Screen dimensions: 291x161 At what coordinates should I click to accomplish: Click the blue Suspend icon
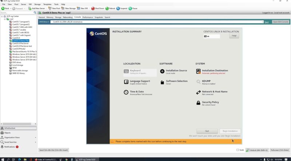pos(118,8)
